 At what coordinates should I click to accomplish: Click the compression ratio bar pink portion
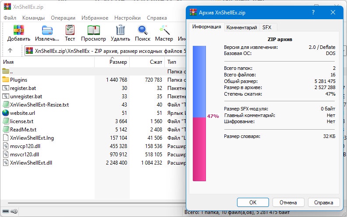(199, 149)
